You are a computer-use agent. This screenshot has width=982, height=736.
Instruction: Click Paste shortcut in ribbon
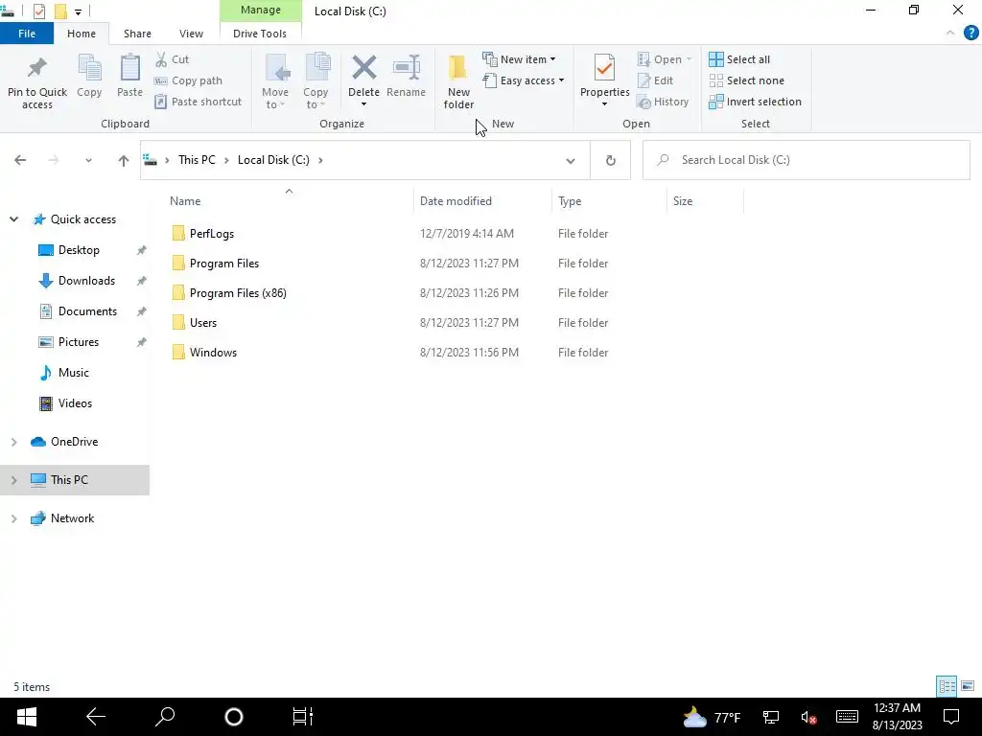[x=198, y=102]
